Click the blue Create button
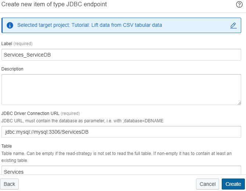 (x=233, y=184)
